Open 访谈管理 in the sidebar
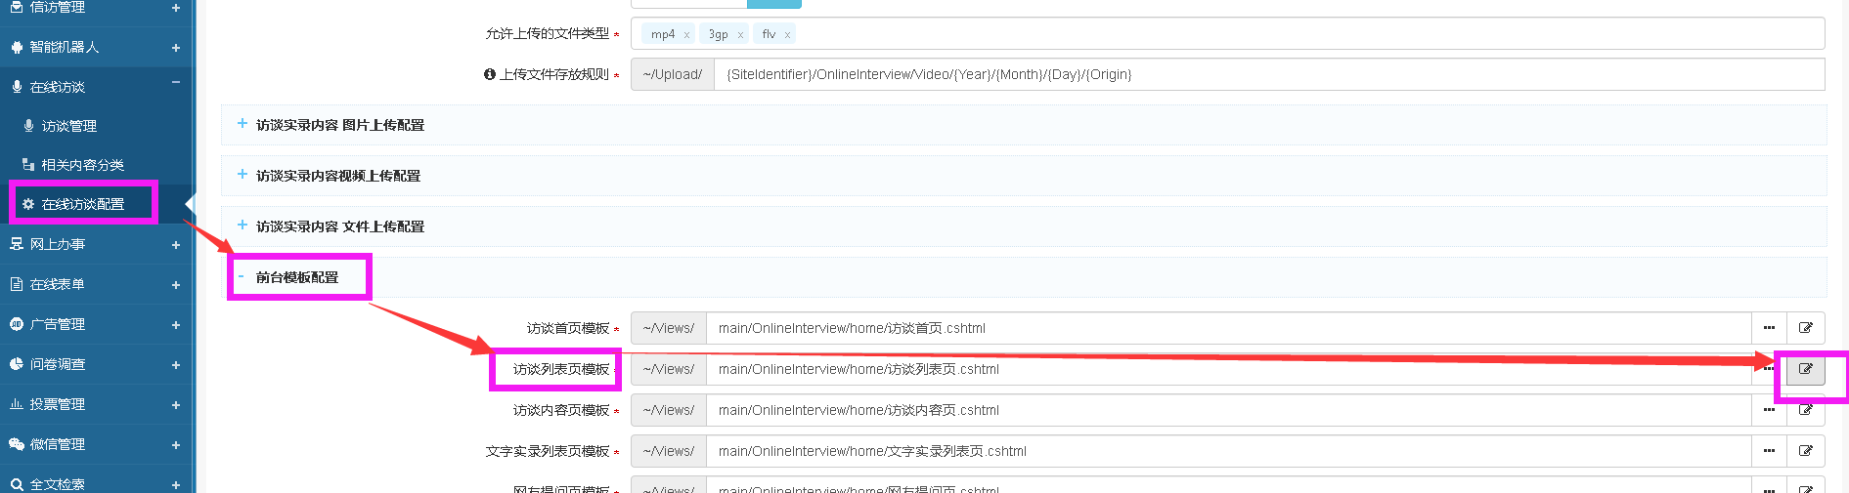1849x493 pixels. coord(68,126)
